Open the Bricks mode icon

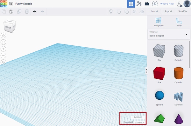[147, 4]
